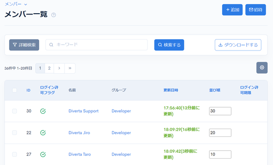Click the グループ column header text
This screenshot has height=165, width=273.
pos(119,90)
